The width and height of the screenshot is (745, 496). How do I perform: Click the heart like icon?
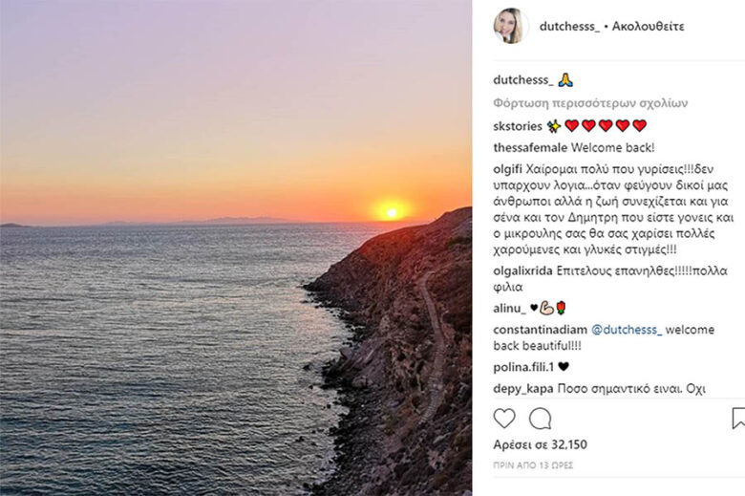[504, 419]
